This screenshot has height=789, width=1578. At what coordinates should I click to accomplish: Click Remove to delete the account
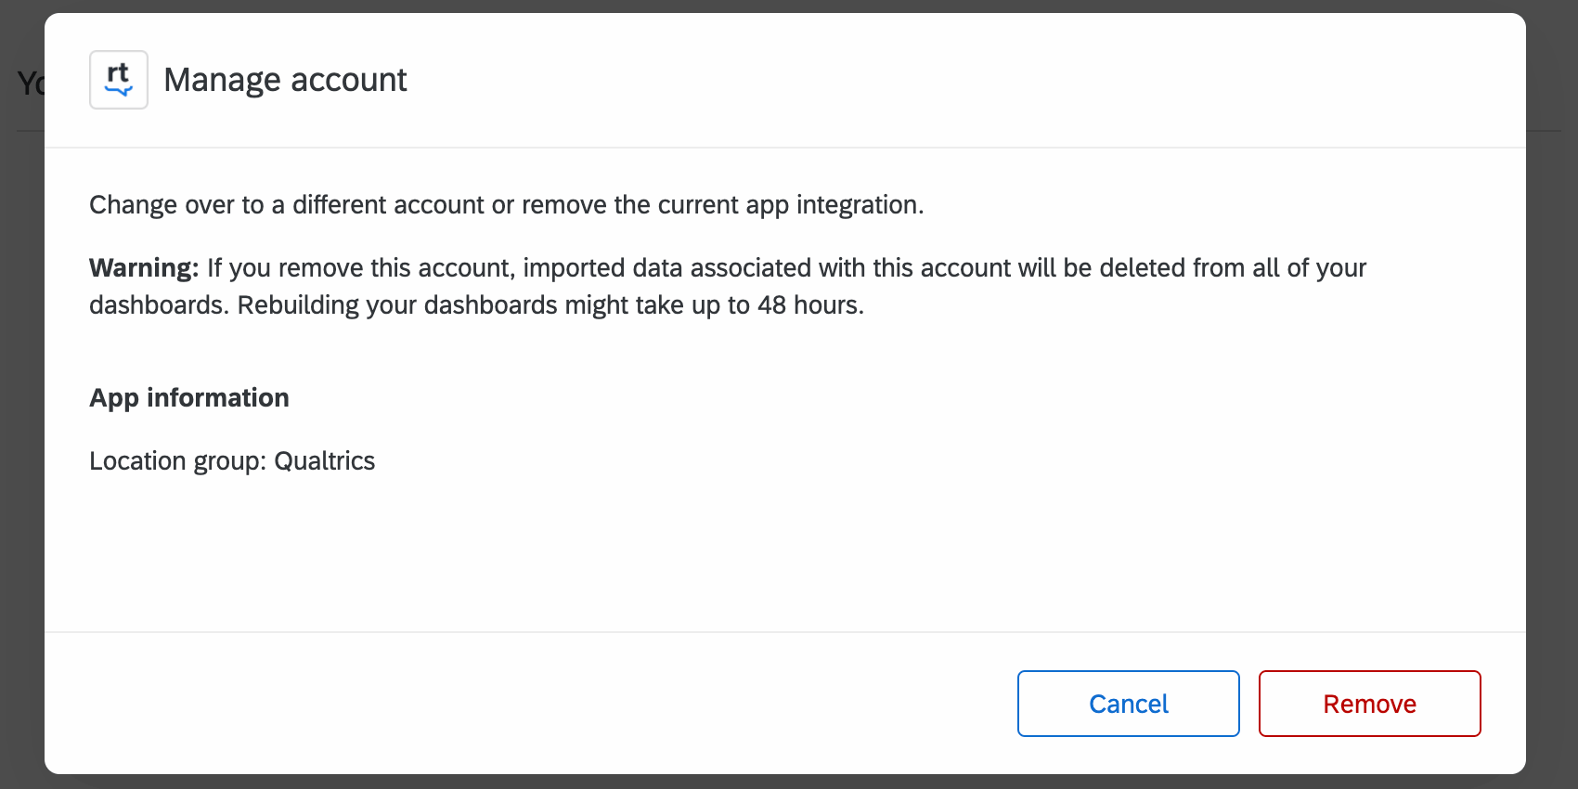tap(1369, 704)
